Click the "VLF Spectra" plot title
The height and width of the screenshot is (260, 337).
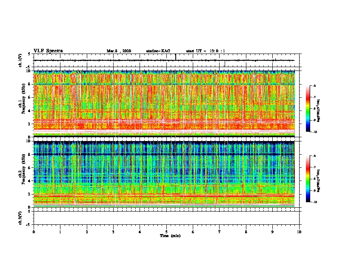(x=48, y=51)
